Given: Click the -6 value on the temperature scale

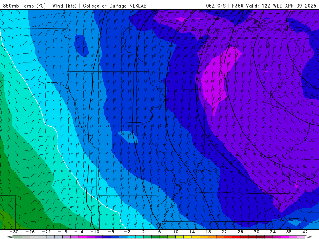Looking at the screenshot, I should [x=111, y=232].
